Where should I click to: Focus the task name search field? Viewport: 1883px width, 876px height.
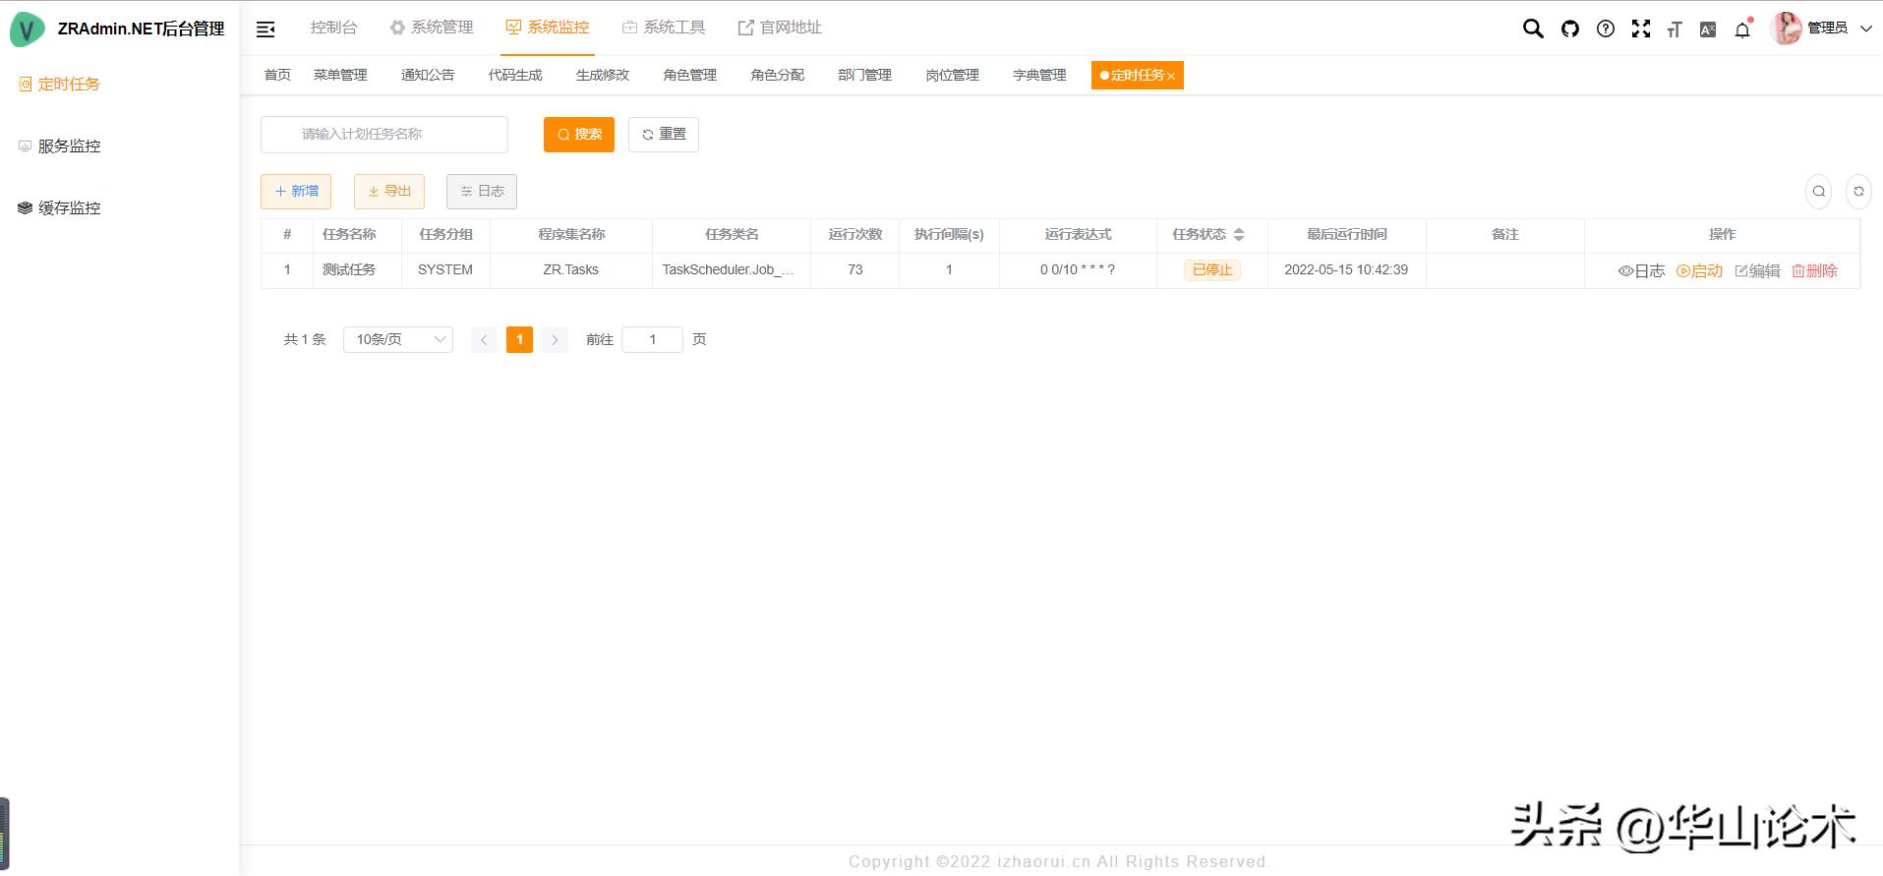tap(384, 135)
